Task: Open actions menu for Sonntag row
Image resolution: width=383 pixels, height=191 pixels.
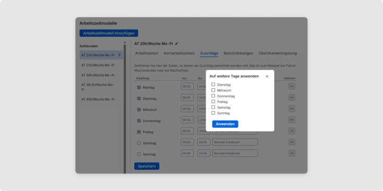Action: point(291,153)
